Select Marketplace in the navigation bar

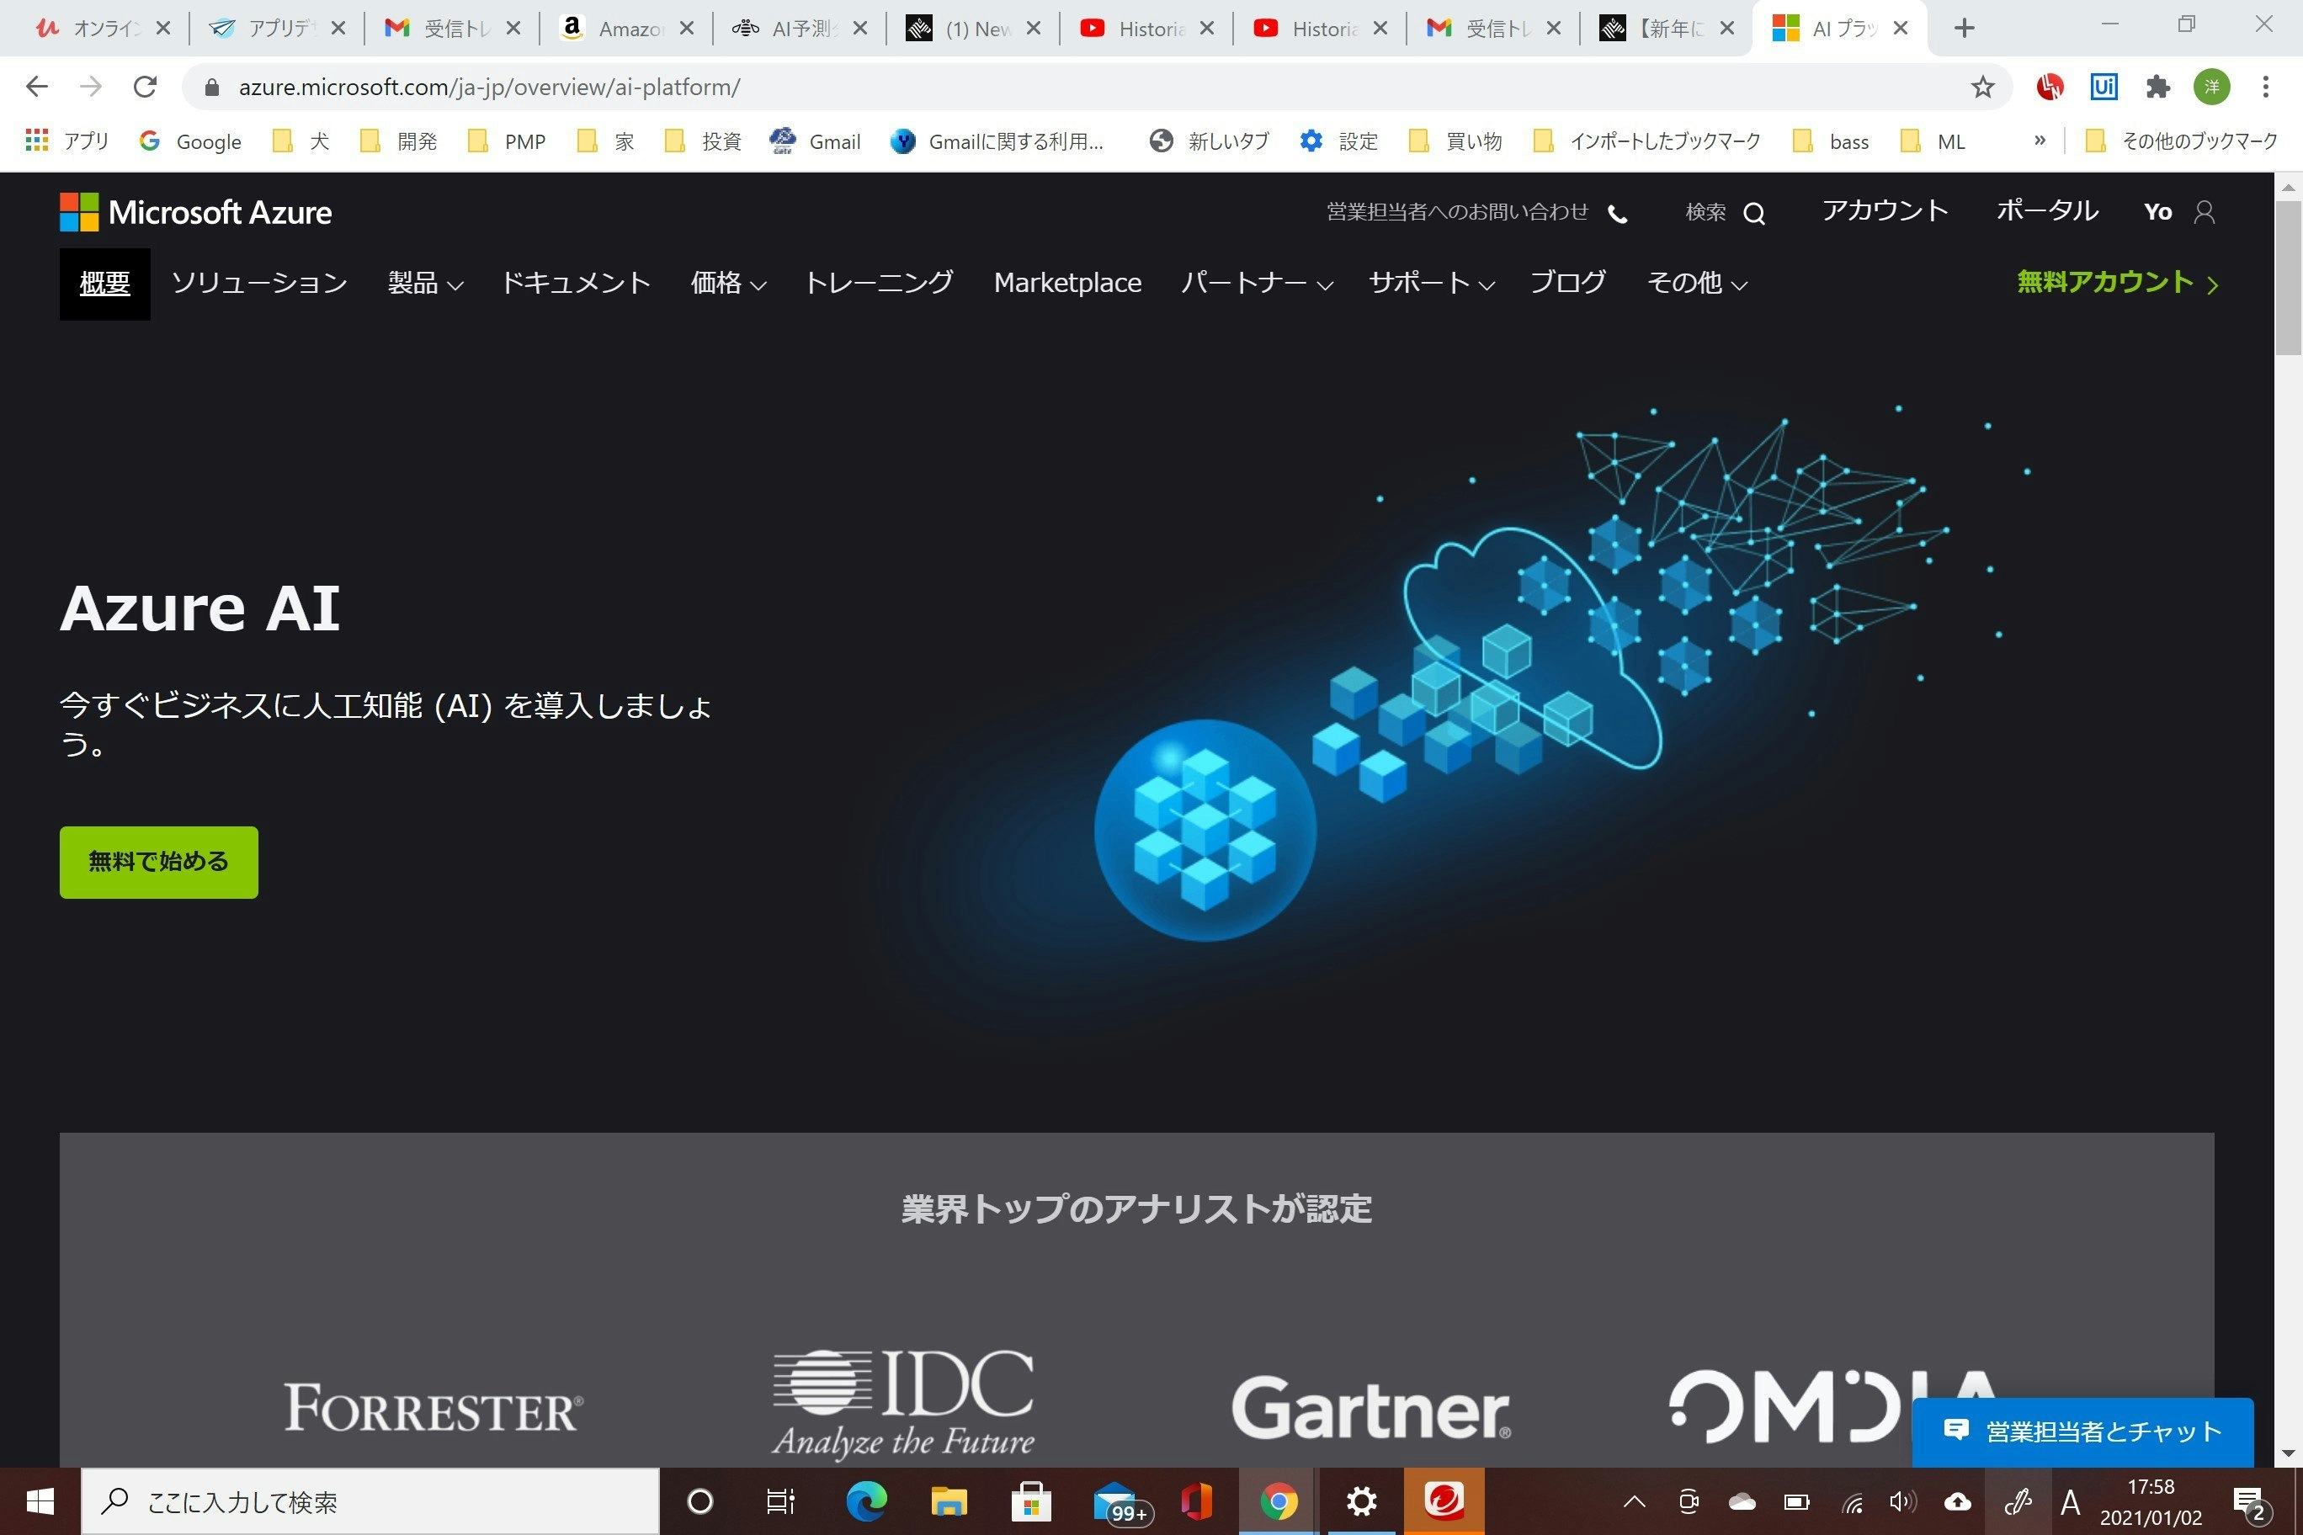coord(1067,284)
